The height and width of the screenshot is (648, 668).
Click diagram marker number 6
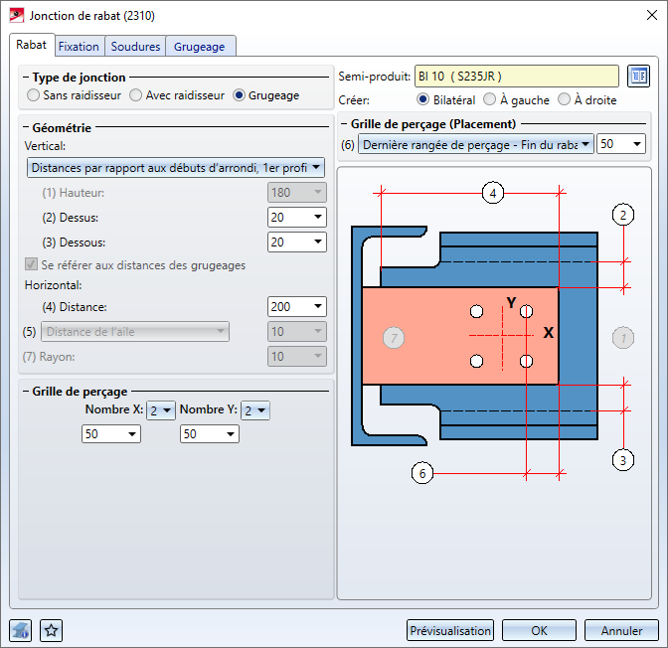pos(422,473)
